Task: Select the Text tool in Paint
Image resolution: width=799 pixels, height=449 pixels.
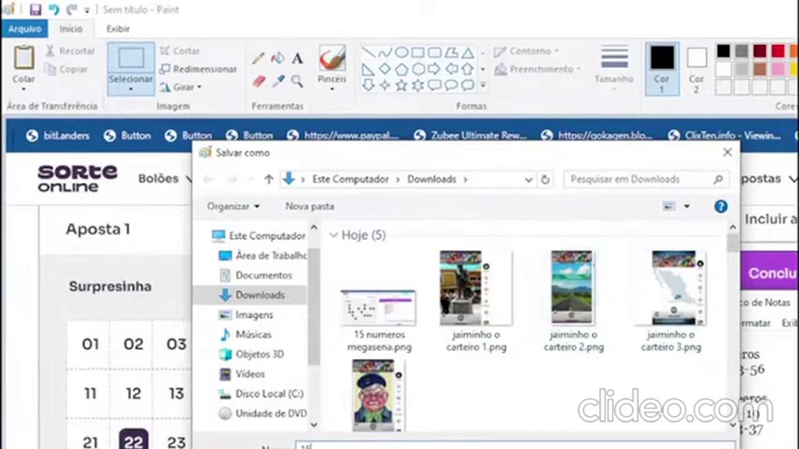Action: [297, 58]
